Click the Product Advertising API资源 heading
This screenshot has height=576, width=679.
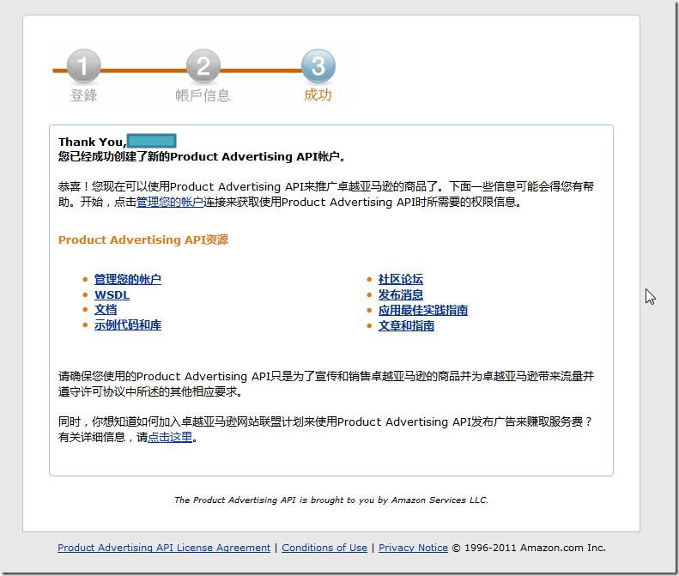[143, 239]
